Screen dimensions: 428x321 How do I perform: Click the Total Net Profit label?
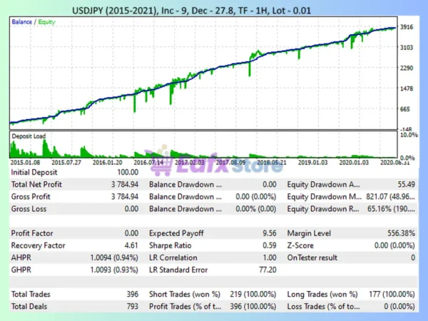(36, 185)
